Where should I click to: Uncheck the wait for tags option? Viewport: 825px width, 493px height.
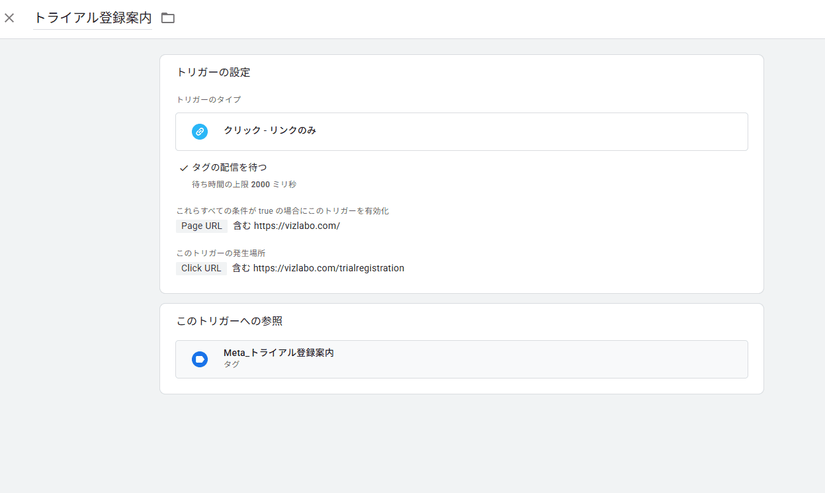point(184,167)
